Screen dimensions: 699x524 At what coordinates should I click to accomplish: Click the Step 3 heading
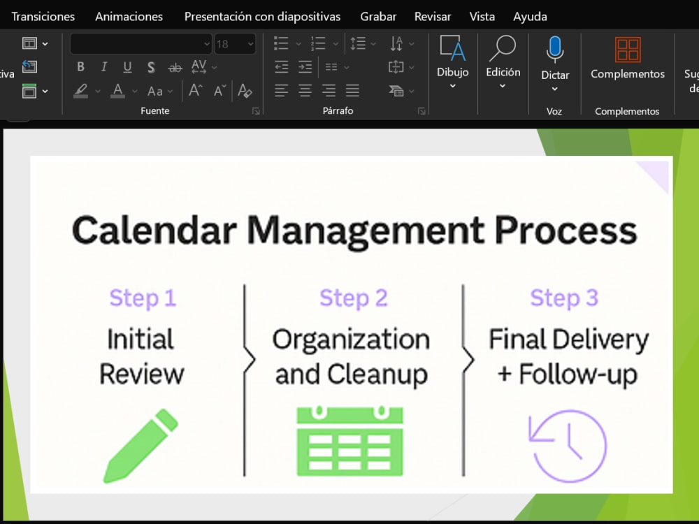click(x=564, y=298)
